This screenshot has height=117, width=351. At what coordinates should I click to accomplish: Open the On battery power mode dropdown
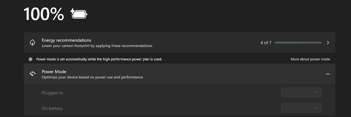[x=301, y=108]
